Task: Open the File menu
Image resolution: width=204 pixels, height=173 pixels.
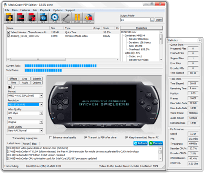Action: pos(7,10)
